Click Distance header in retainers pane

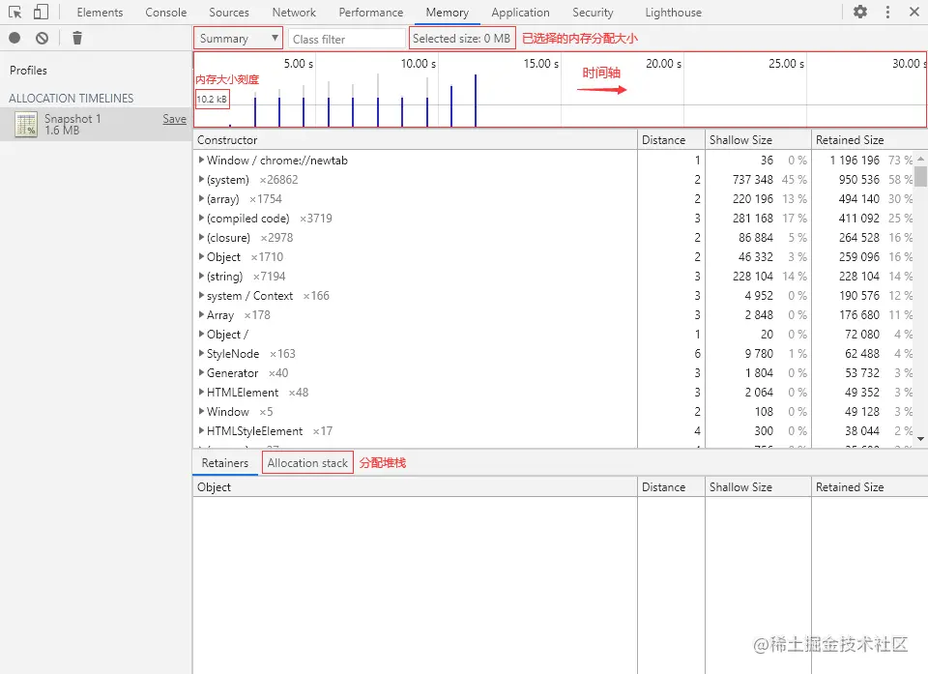[x=671, y=486]
